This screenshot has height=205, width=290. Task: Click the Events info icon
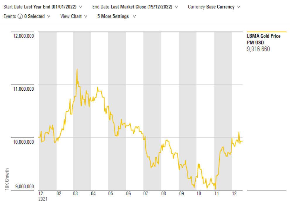20,16
